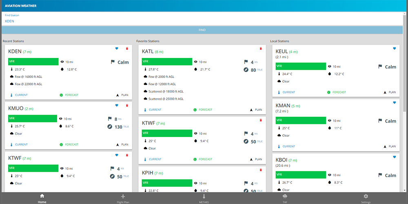The image size is (408, 204).
Task: Click the KBOI wind flag icon
Action: [x=380, y=175]
